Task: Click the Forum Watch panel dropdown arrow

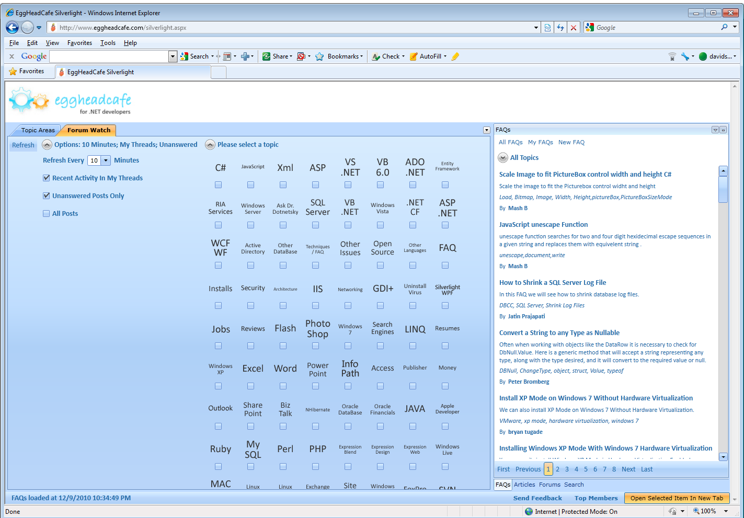Action: coord(487,130)
